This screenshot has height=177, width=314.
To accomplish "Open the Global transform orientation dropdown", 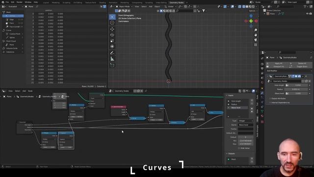I will tap(170, 6).
